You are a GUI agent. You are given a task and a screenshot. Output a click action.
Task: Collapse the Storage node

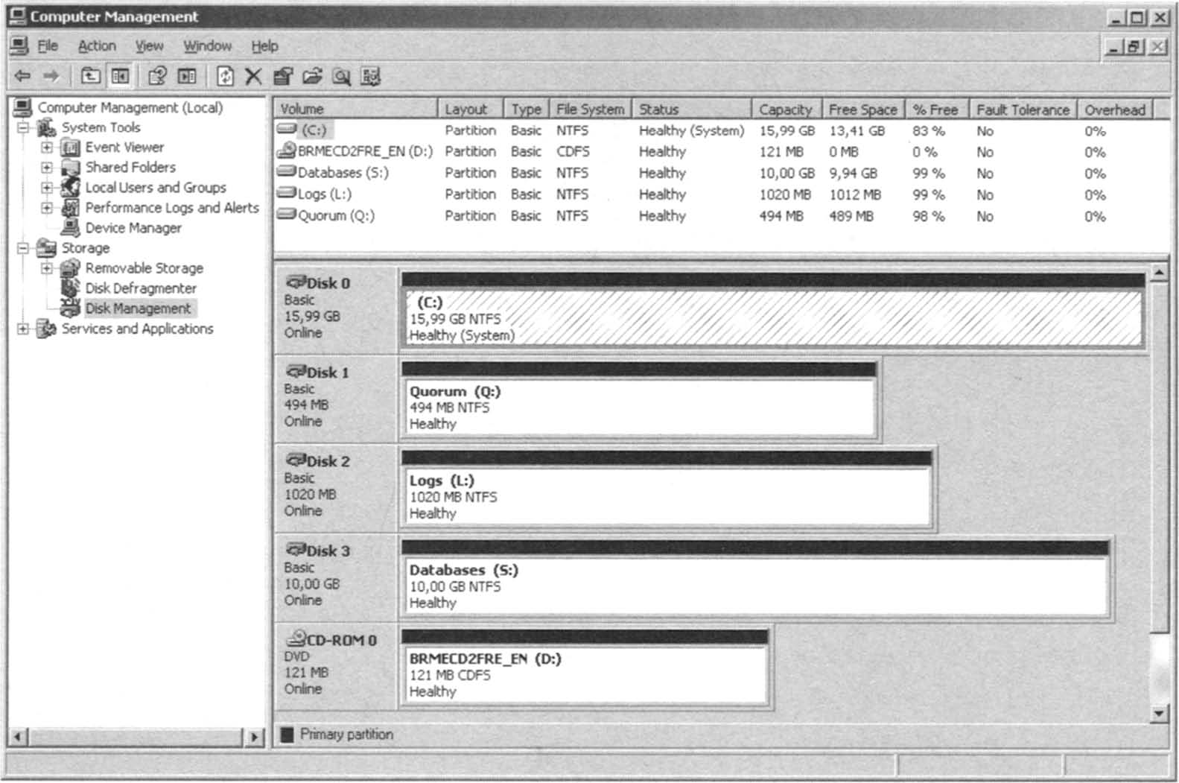pyautogui.click(x=23, y=248)
